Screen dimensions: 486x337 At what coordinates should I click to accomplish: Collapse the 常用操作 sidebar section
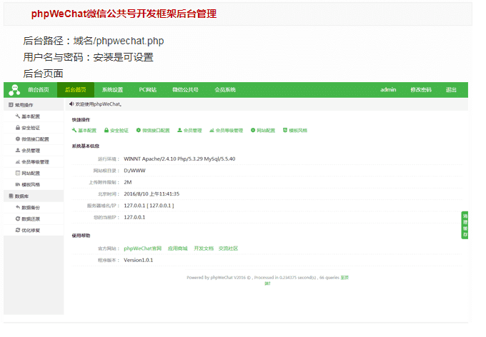coord(34,105)
